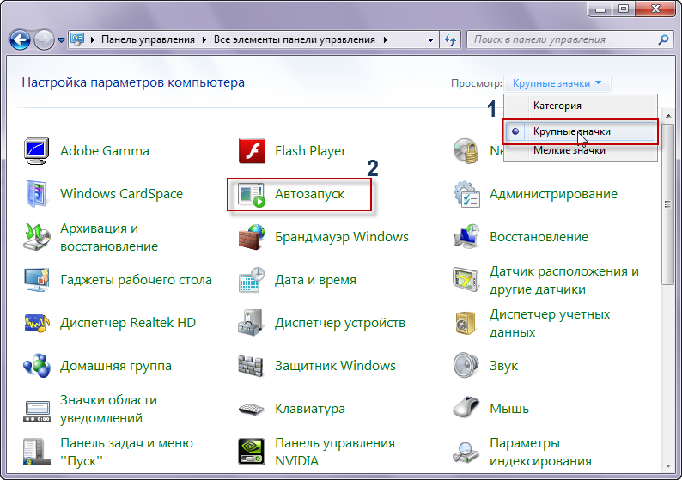Click the Диспетчер Realtek HD icon
Viewport: 682px width, 480px height.
coord(36,323)
